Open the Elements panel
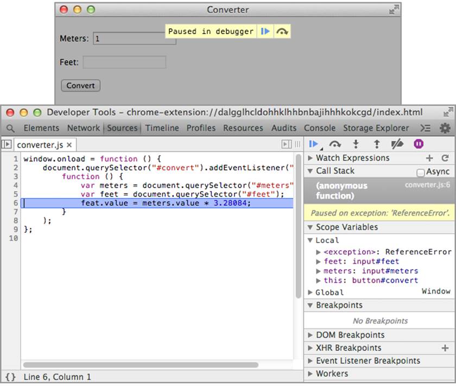456x386 pixels. coord(41,128)
